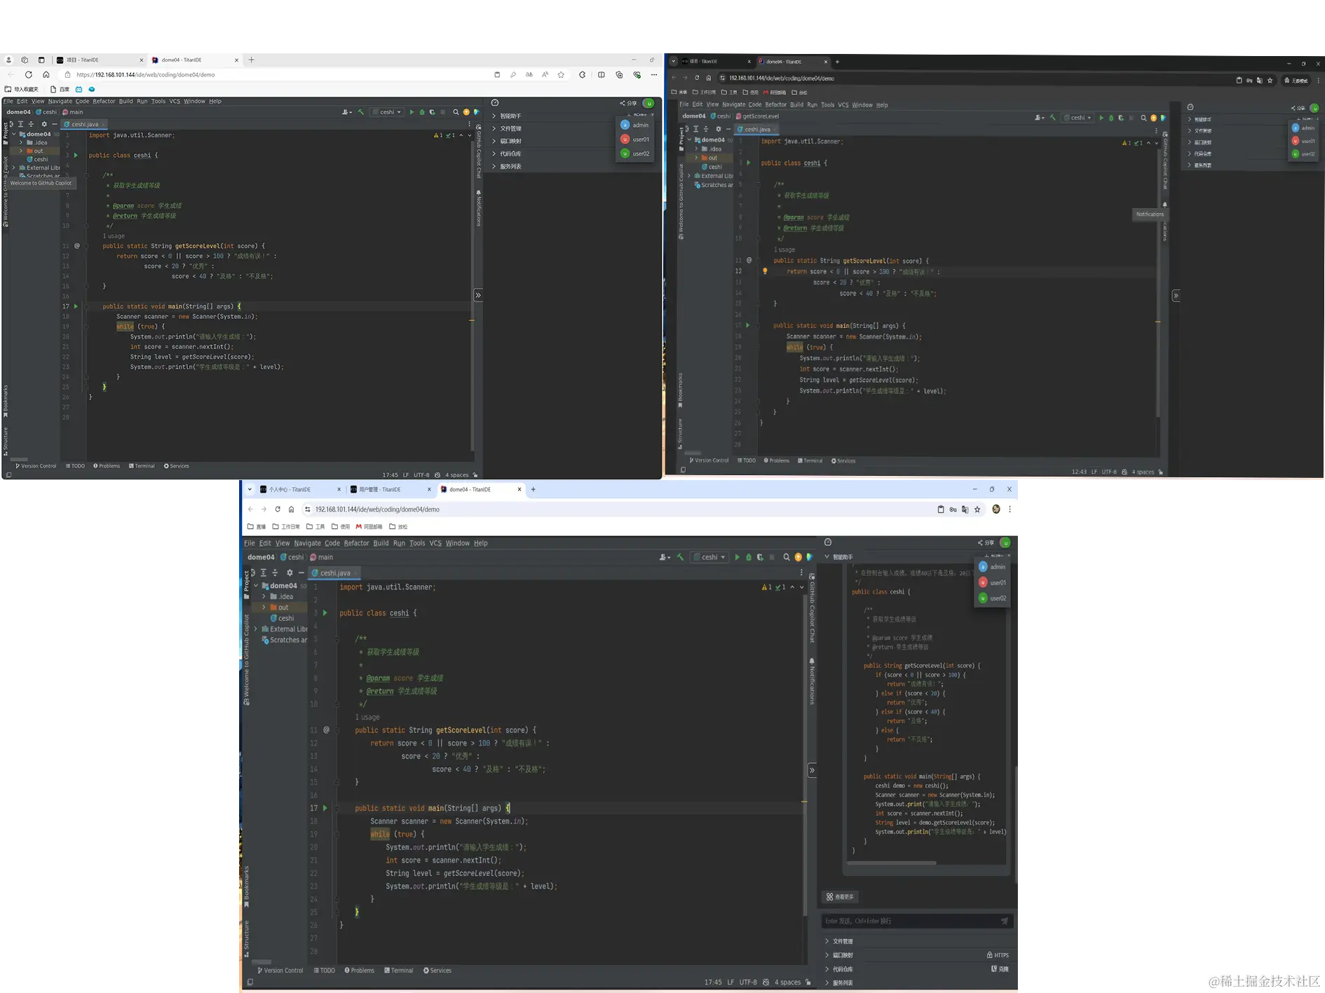Viewport: 1325px width, 993px height.
Task: Click 分享 share button in top-left window
Action: pyautogui.click(x=627, y=103)
